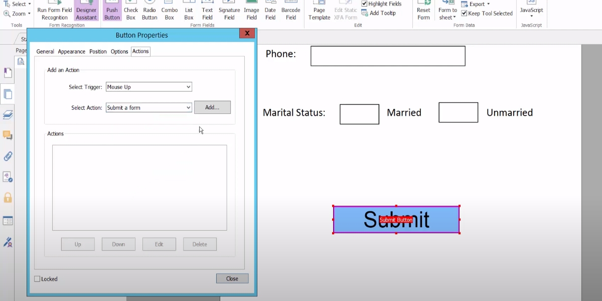Click Add Tooltip in Edit group
The height and width of the screenshot is (301, 602).
[x=379, y=13]
